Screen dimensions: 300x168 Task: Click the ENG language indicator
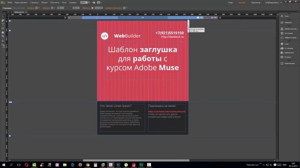285,165
